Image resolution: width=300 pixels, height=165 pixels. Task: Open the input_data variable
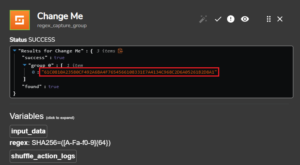coord(28,132)
